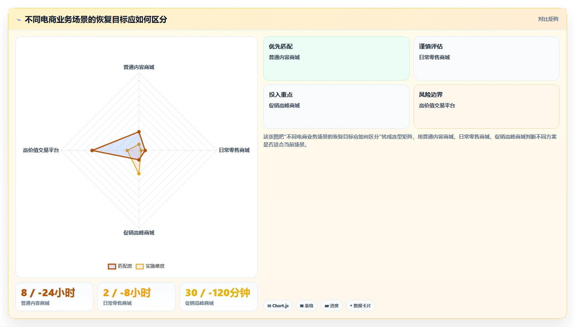Click the 匹配度 data point on 高价值交易平台 axis
The width and height of the screenshot is (575, 327).
92,150
